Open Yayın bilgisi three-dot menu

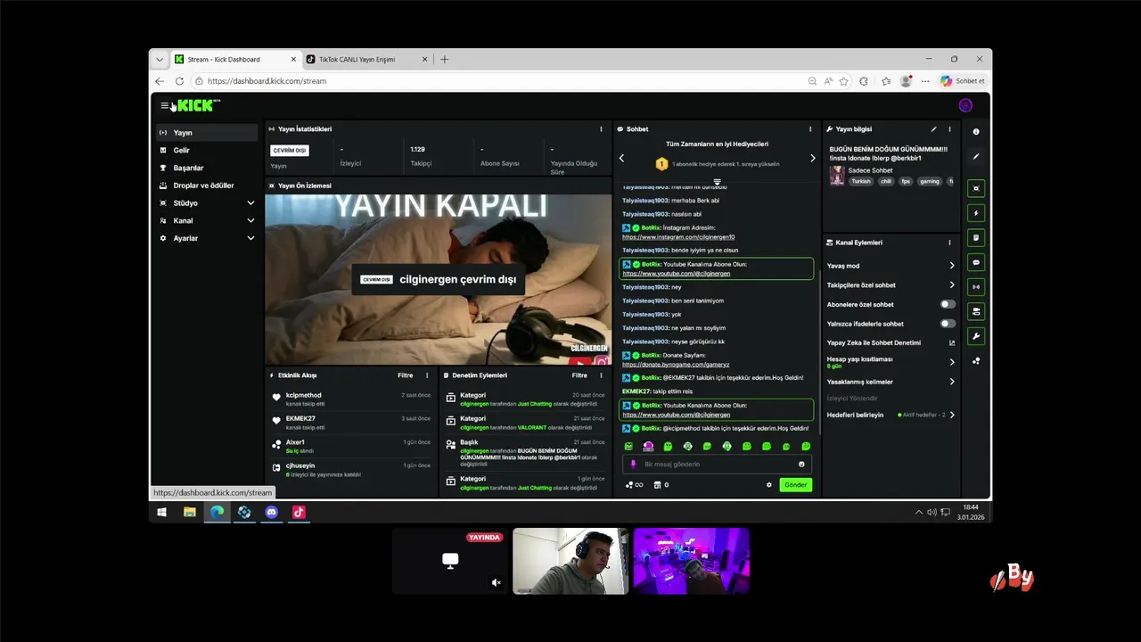(x=949, y=129)
